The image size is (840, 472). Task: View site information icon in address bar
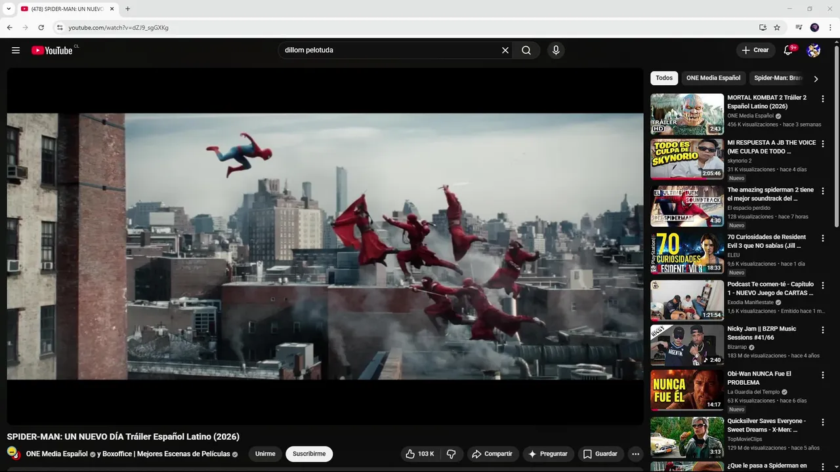coord(59,28)
